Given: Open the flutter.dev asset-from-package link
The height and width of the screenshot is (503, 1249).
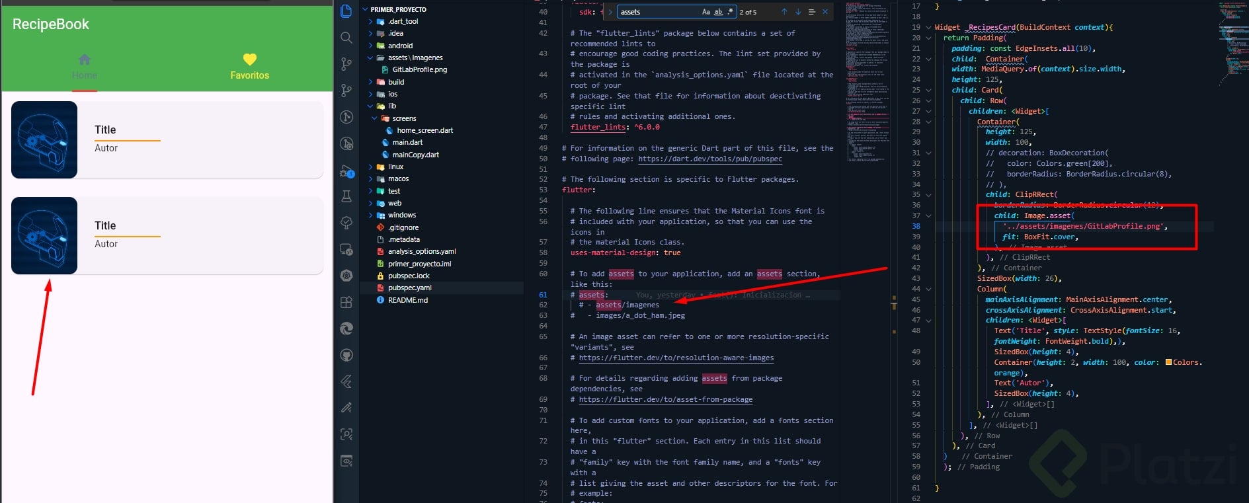Looking at the screenshot, I should (666, 399).
